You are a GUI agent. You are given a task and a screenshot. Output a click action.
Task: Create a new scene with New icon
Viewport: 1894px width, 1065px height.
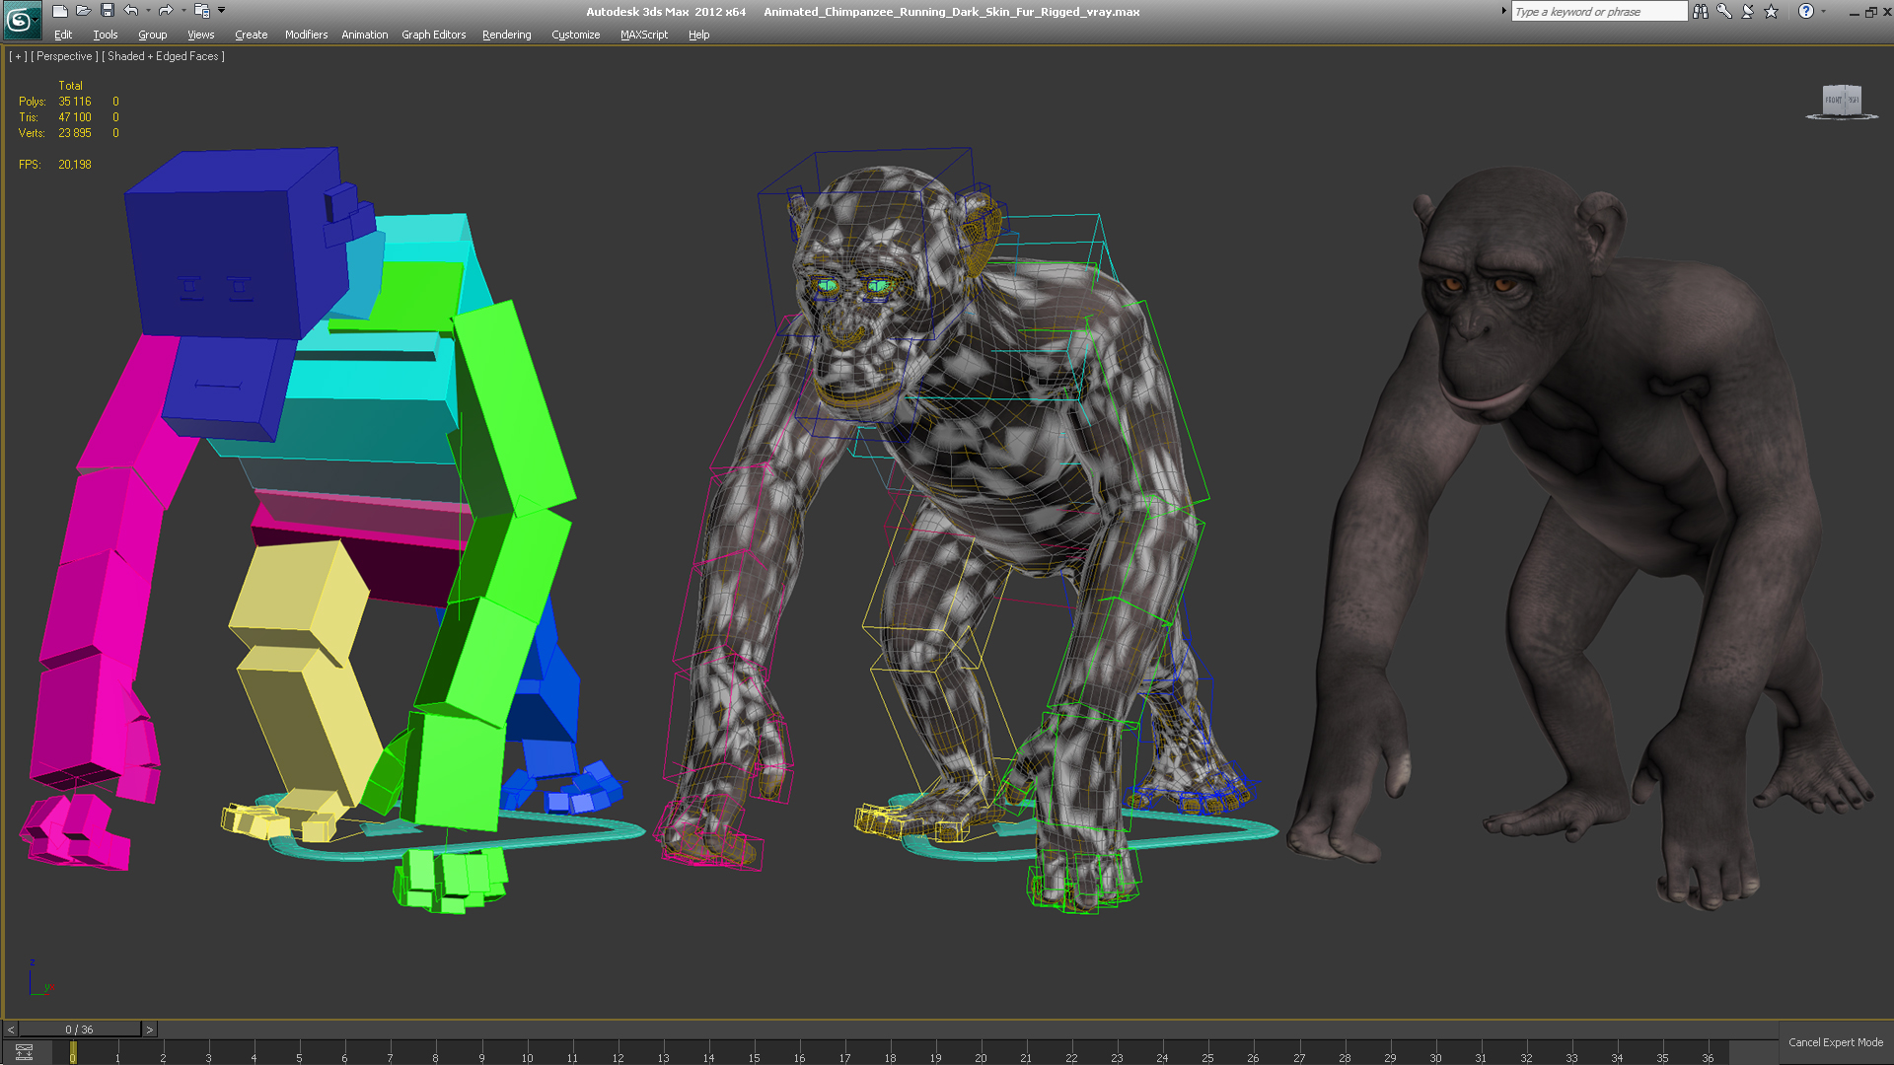(x=60, y=11)
